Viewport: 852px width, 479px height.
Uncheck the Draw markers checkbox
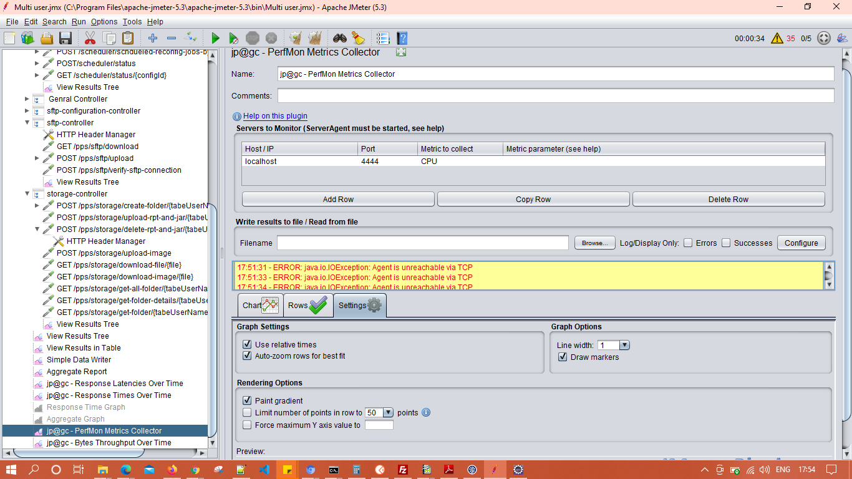pos(563,357)
